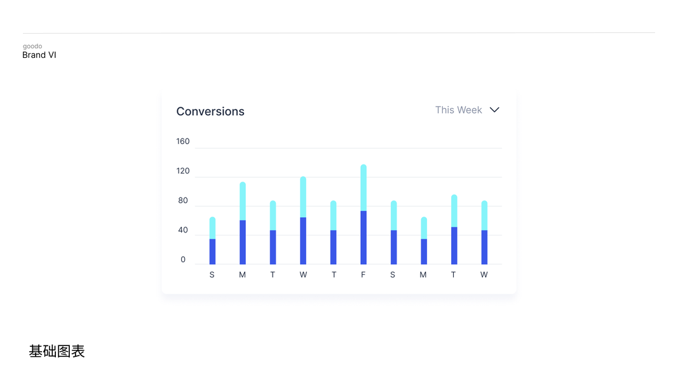
Task: Select the cyan segment of the rightmost bar
Action: [x=484, y=215]
